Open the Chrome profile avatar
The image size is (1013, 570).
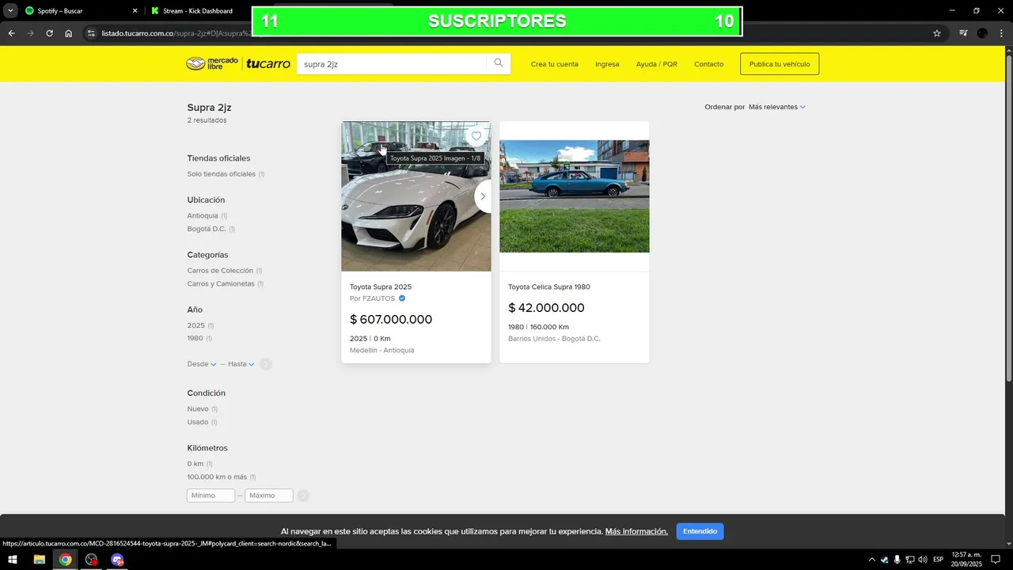[x=982, y=33]
